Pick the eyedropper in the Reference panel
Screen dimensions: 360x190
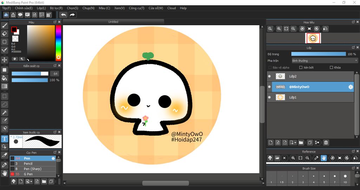pos(316,158)
